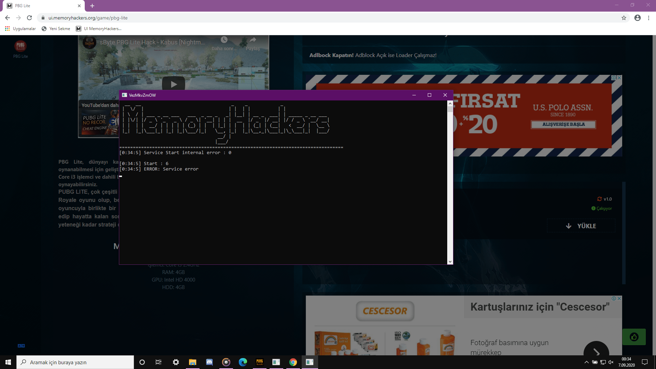The height and width of the screenshot is (369, 656).
Task: Open PUBG Lite from taskbar
Action: 260,362
